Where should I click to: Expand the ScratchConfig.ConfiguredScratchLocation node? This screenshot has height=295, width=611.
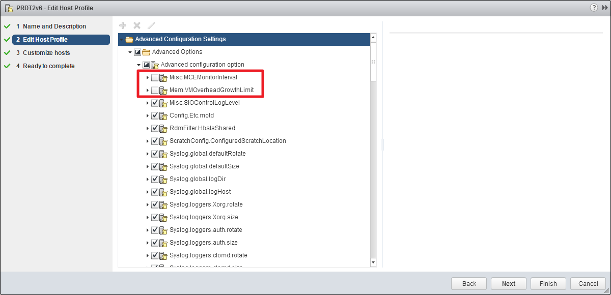coord(148,141)
